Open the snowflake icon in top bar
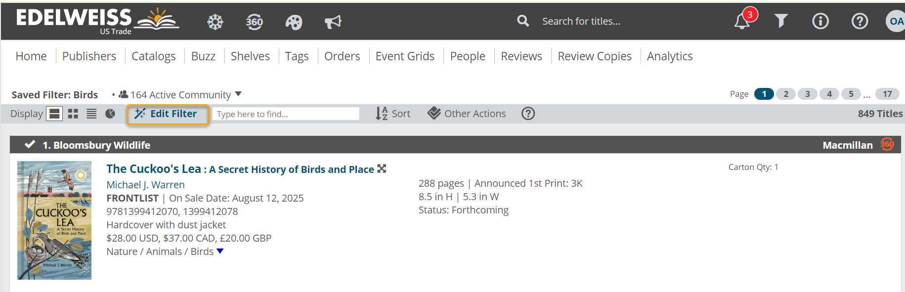This screenshot has width=905, height=292. 215,21
